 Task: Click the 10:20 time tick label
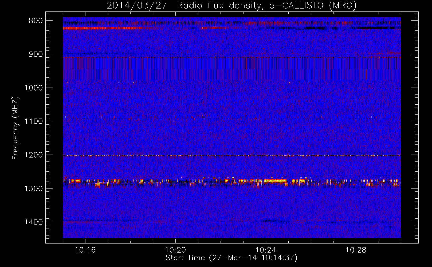pyautogui.click(x=175, y=250)
